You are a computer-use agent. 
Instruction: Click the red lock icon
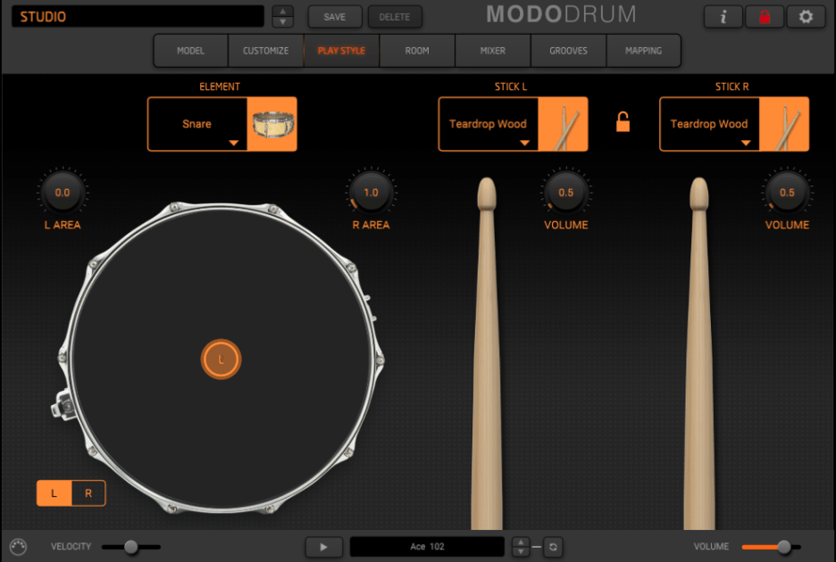tap(765, 17)
